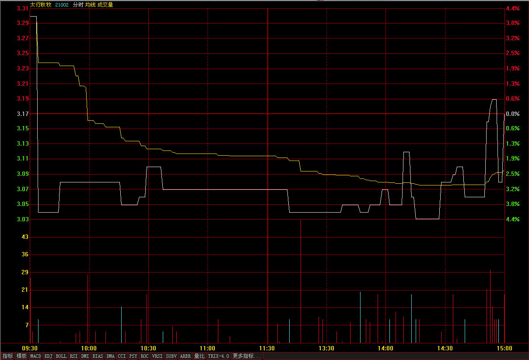529x360 pixels.
Task: Click the 11:30 time axis label
Action: 267,348
